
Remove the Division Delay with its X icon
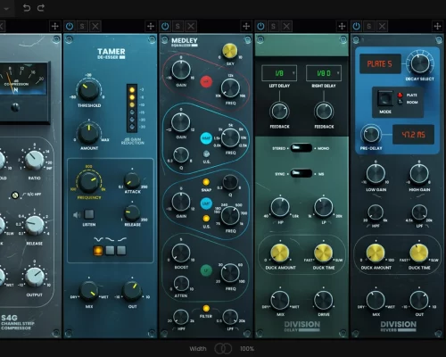(286, 26)
